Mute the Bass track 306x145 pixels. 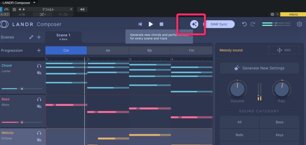click(39, 106)
